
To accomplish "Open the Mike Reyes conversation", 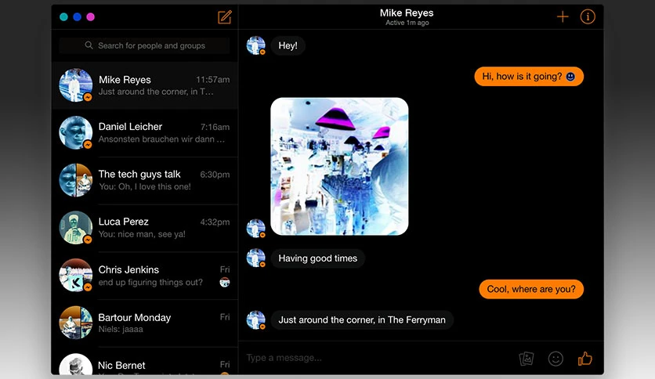I will pos(144,85).
